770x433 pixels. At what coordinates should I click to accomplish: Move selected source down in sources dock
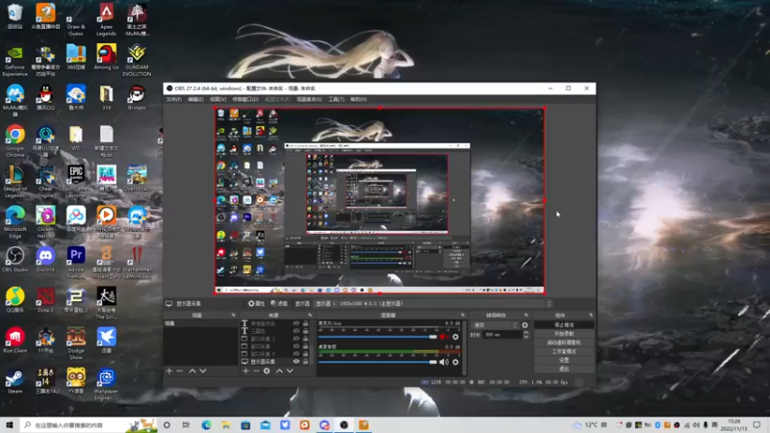point(290,371)
